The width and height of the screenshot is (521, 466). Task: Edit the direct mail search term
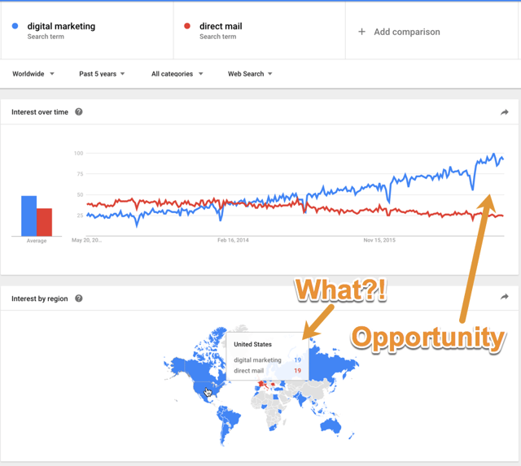221,26
